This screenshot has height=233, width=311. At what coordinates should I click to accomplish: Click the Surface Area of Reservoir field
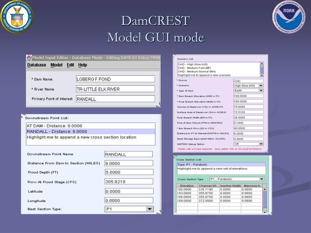[248, 112]
